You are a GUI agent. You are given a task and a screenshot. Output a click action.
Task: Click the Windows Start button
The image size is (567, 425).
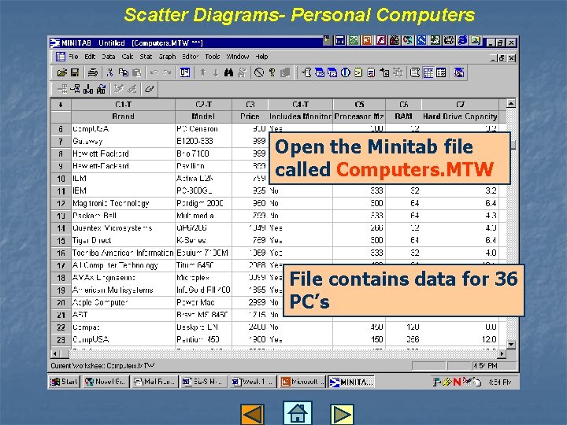64,382
